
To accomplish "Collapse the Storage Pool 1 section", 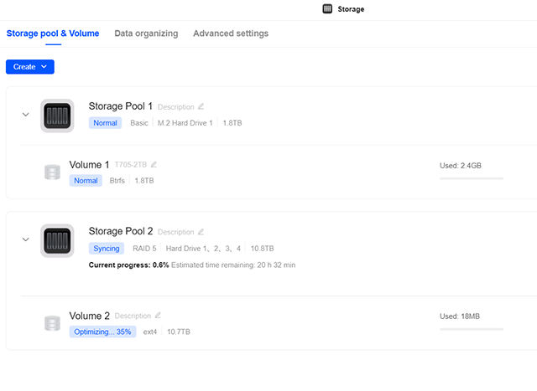I will [25, 115].
